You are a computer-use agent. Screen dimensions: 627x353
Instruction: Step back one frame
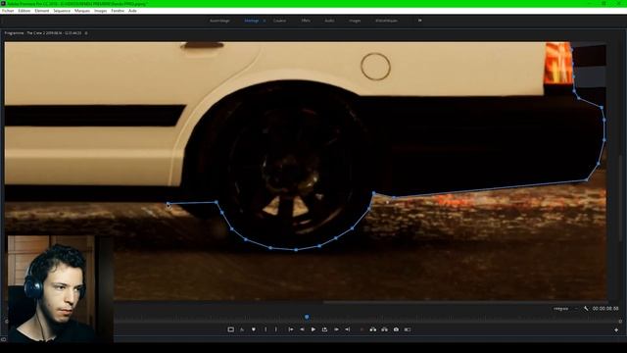tap(303, 329)
